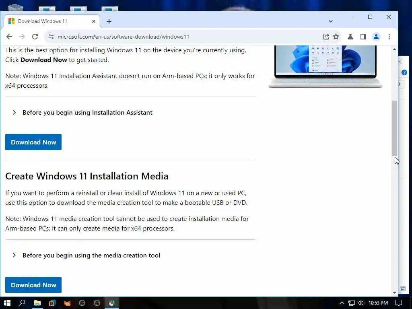Viewport: 412px width, 309px height.
Task: Open the blue-yellow overlapping squares taskbar app
Action: pyautogui.click(x=52, y=303)
